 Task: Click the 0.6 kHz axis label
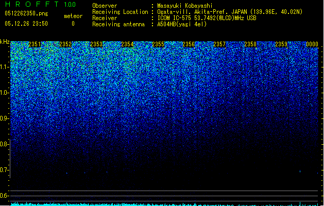[x=4, y=196]
